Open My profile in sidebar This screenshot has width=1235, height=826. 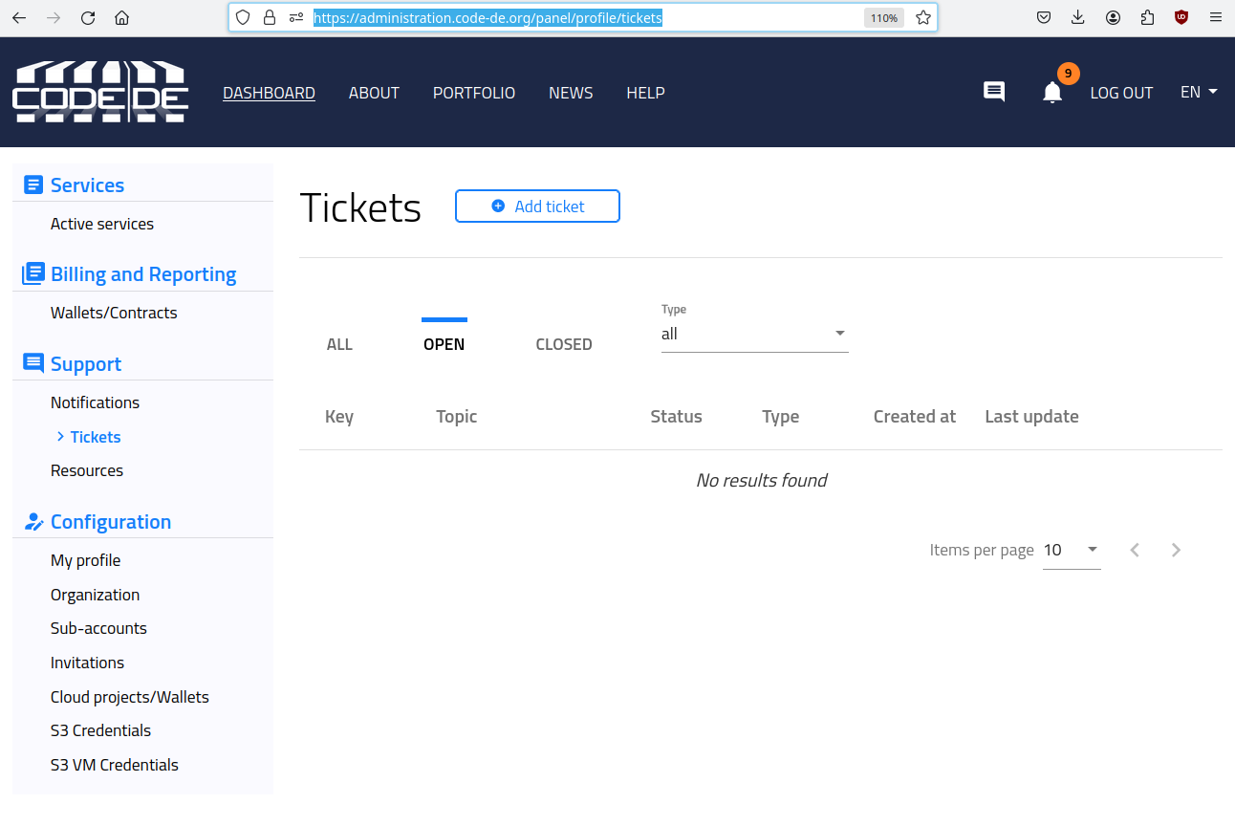(x=85, y=560)
